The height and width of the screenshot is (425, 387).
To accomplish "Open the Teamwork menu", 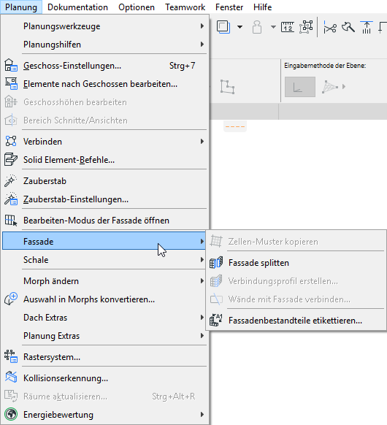I will (185, 7).
